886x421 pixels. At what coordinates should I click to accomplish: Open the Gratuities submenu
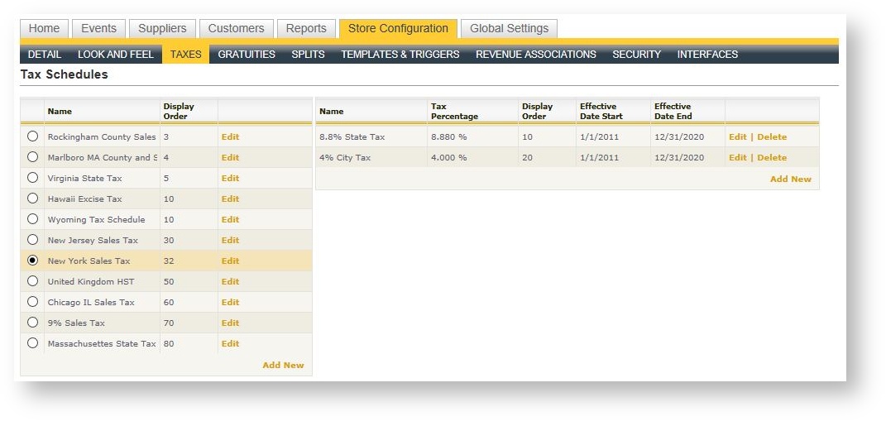pos(247,55)
